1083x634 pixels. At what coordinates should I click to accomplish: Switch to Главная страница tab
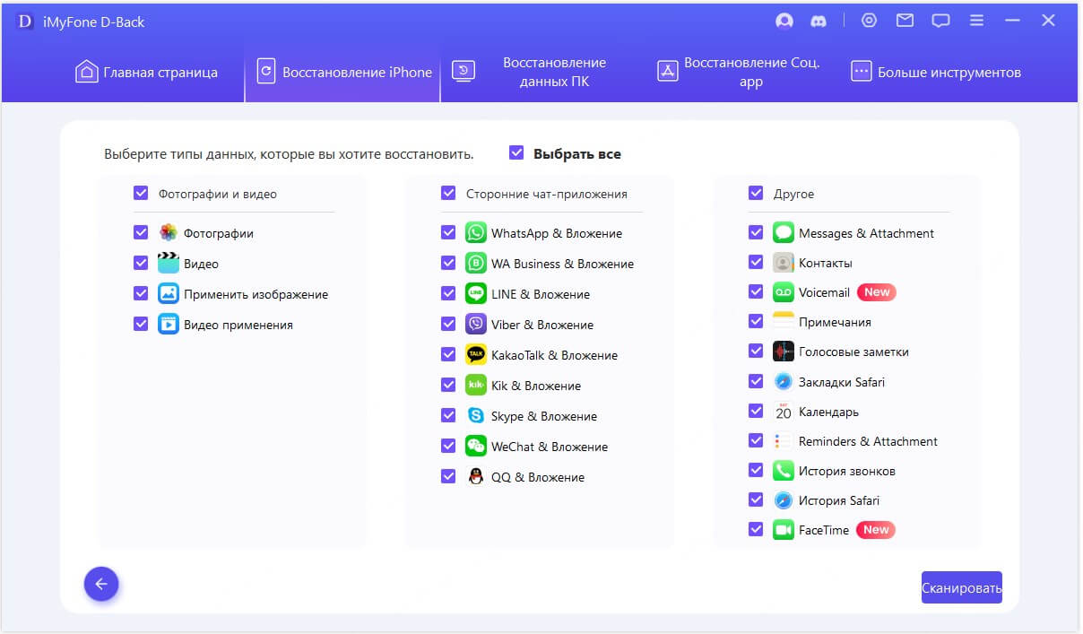click(147, 73)
